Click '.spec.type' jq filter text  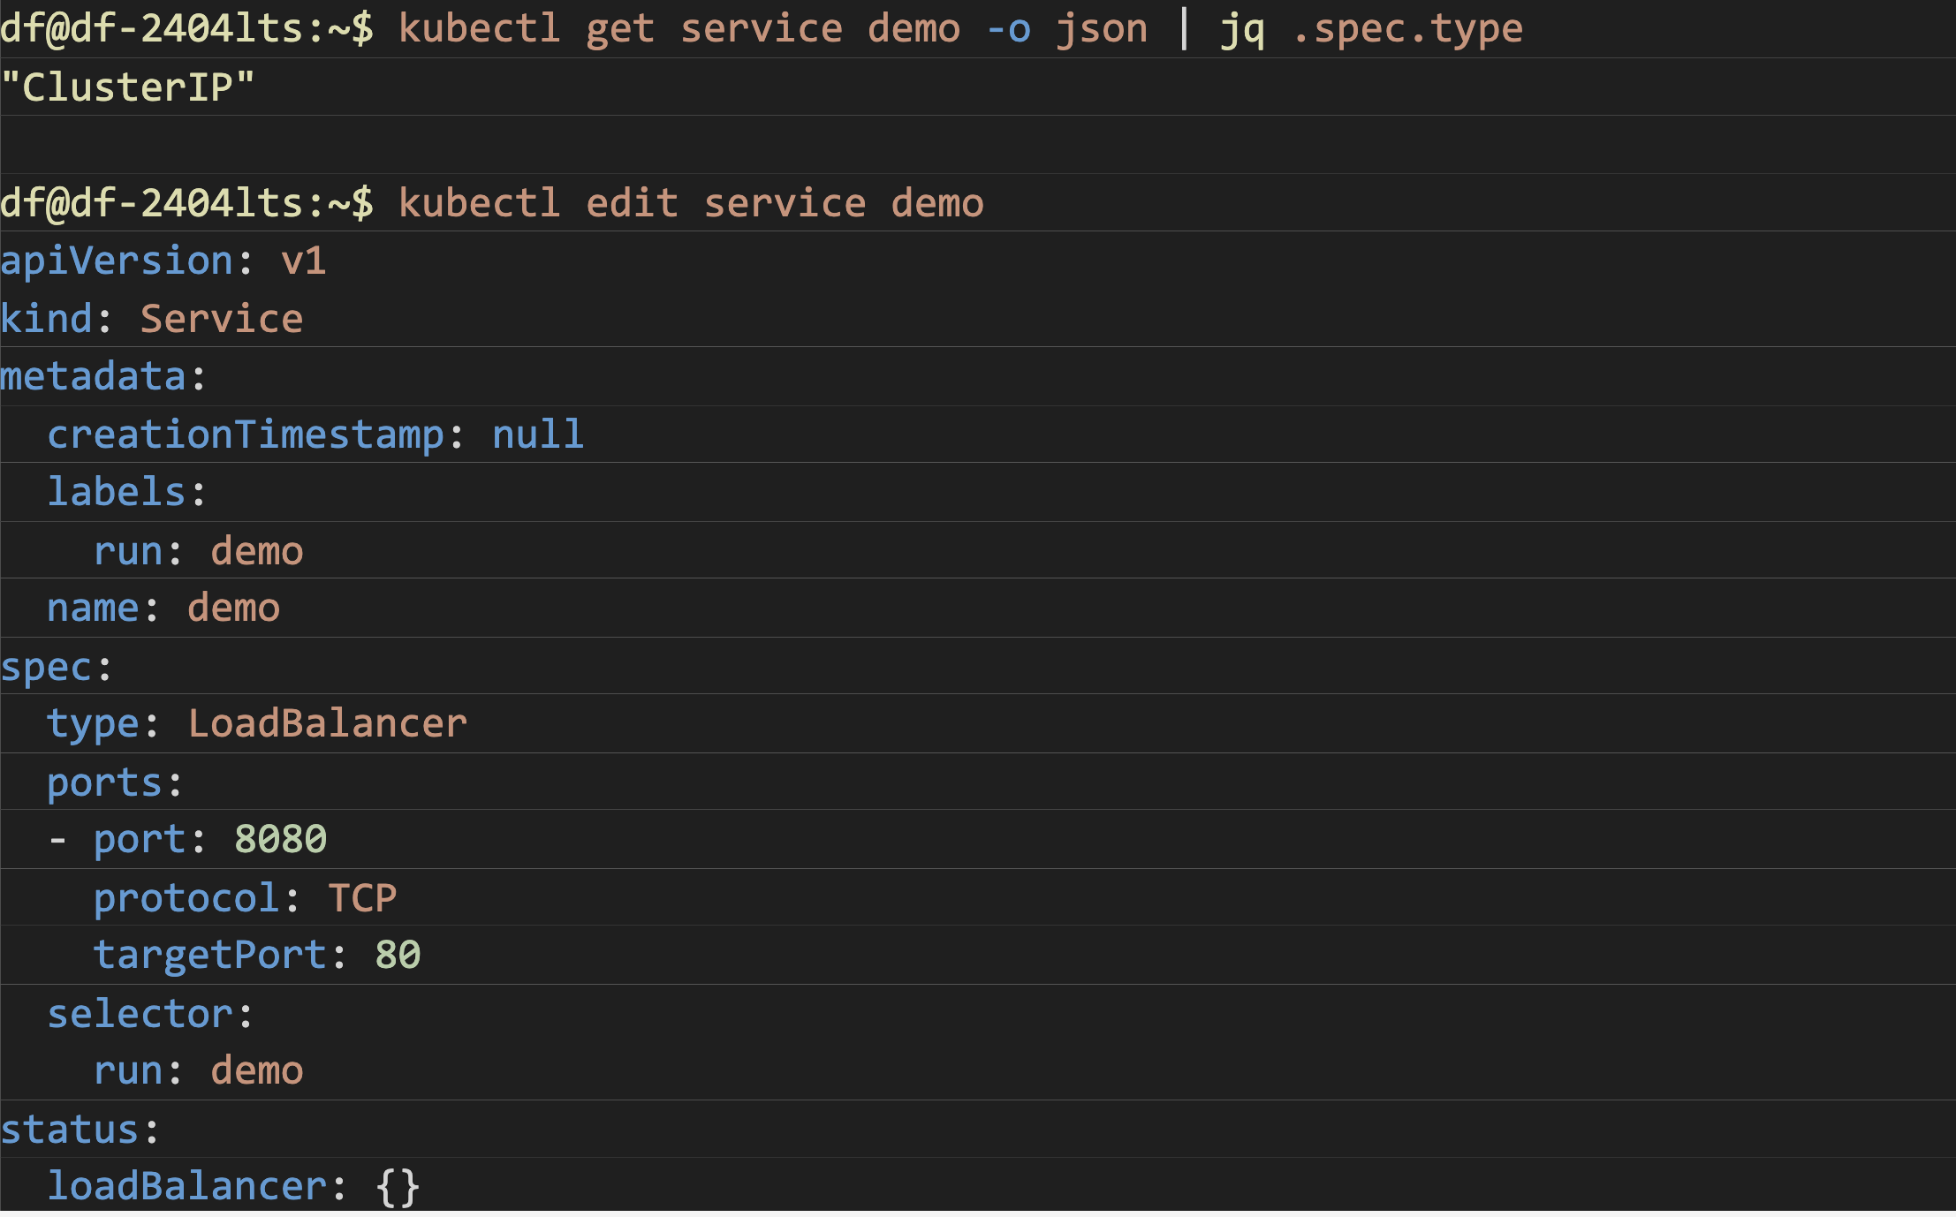[x=1408, y=29]
